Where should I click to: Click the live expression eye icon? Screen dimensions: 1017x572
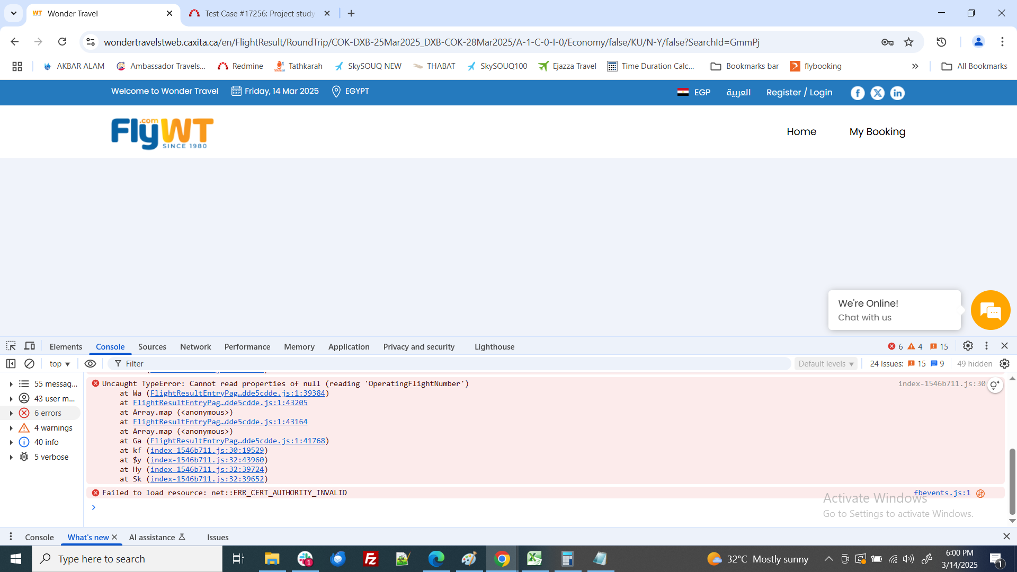coord(90,363)
